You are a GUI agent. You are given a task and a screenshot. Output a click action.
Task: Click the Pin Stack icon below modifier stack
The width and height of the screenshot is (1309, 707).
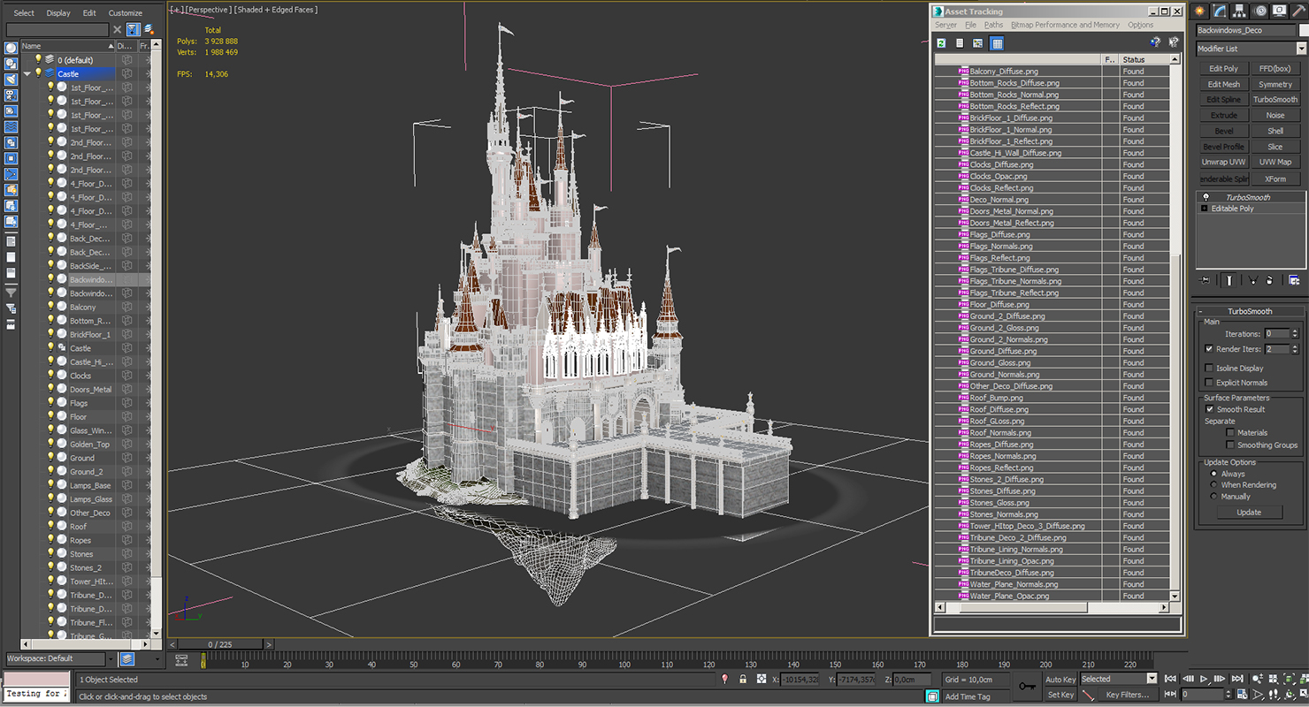coord(1205,280)
